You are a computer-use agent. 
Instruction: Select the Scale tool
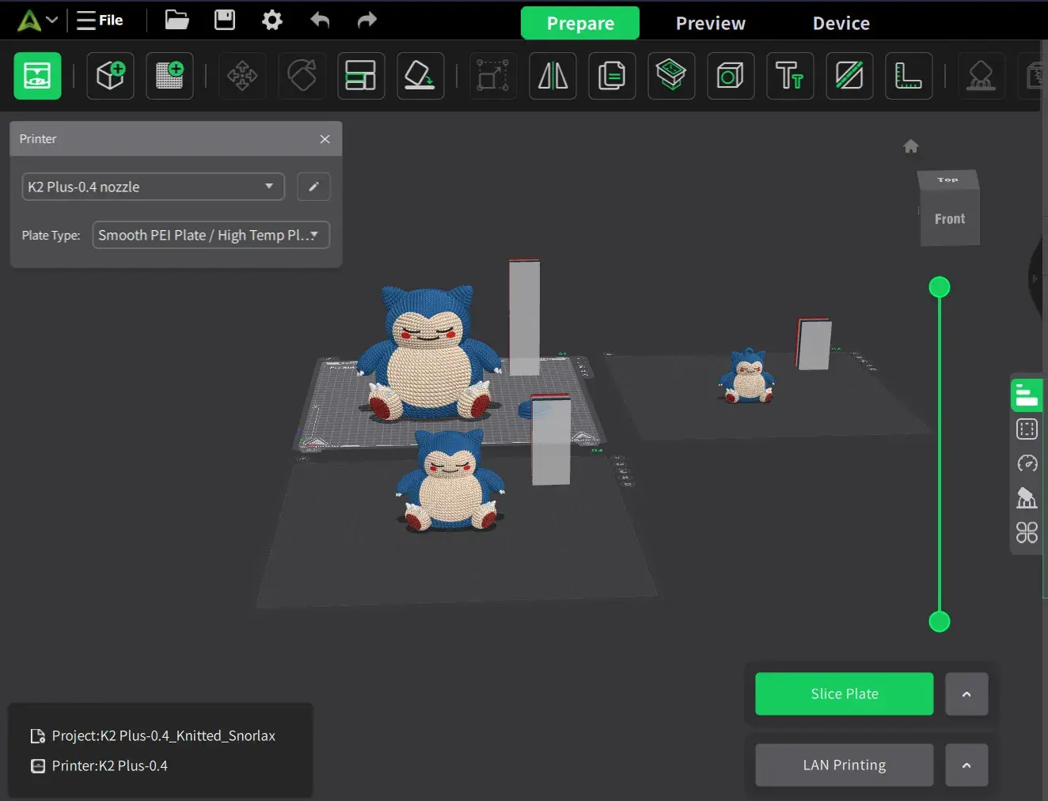click(493, 76)
